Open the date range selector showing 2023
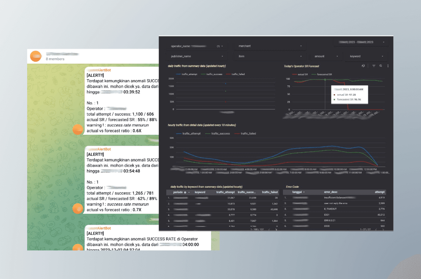This screenshot has width=421, height=279. click(361, 42)
